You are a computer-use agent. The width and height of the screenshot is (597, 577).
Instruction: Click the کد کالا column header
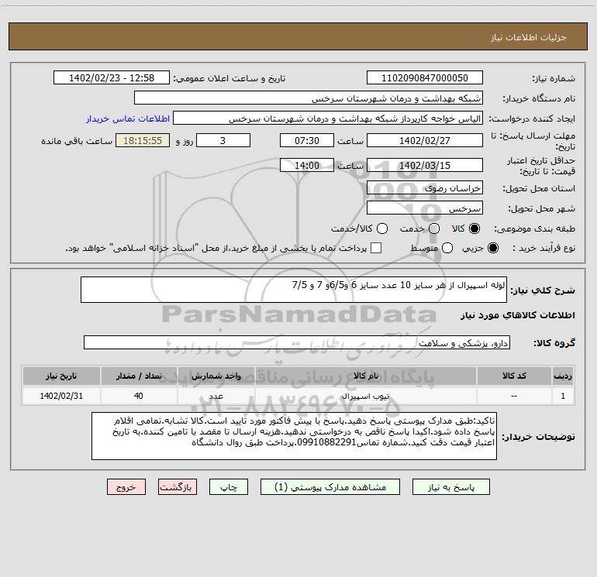point(514,376)
